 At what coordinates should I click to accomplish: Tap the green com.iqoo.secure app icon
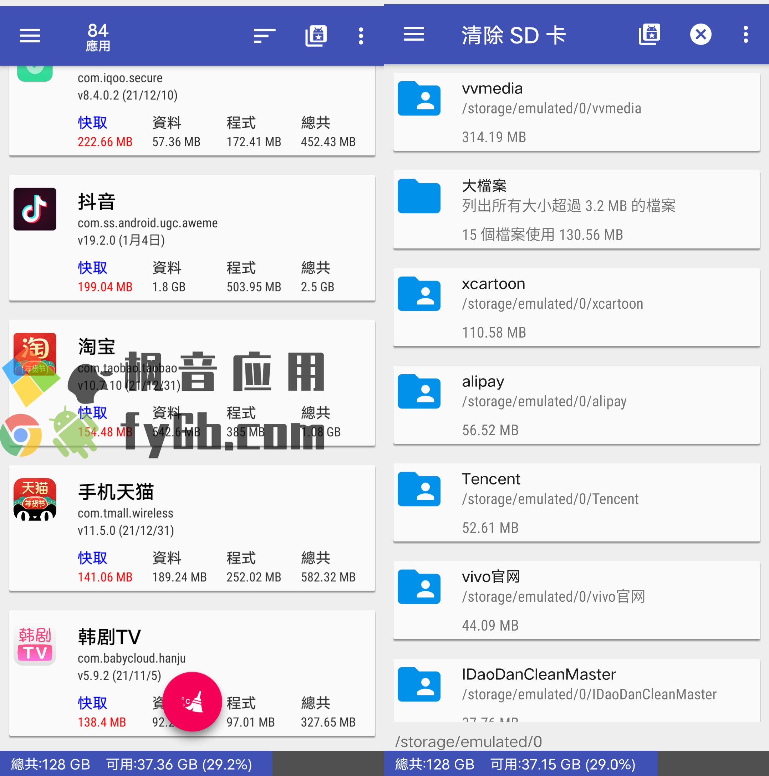[x=35, y=73]
